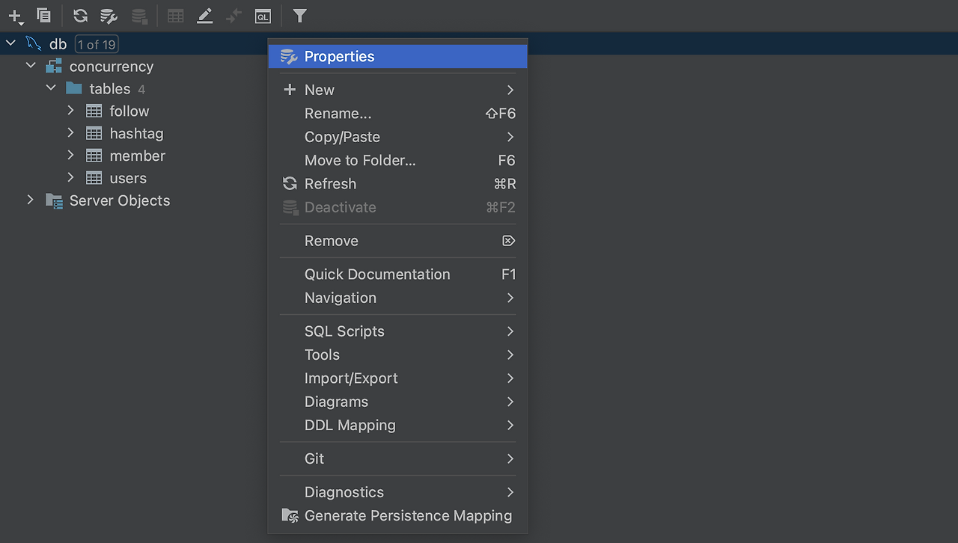Expand the follow table node
The width and height of the screenshot is (958, 543).
click(71, 111)
